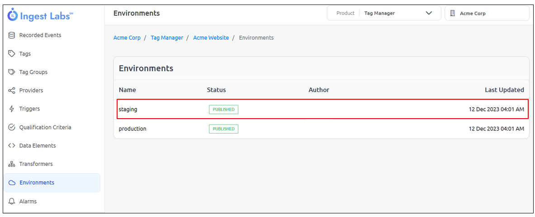Click the Tags label icon

12,54
